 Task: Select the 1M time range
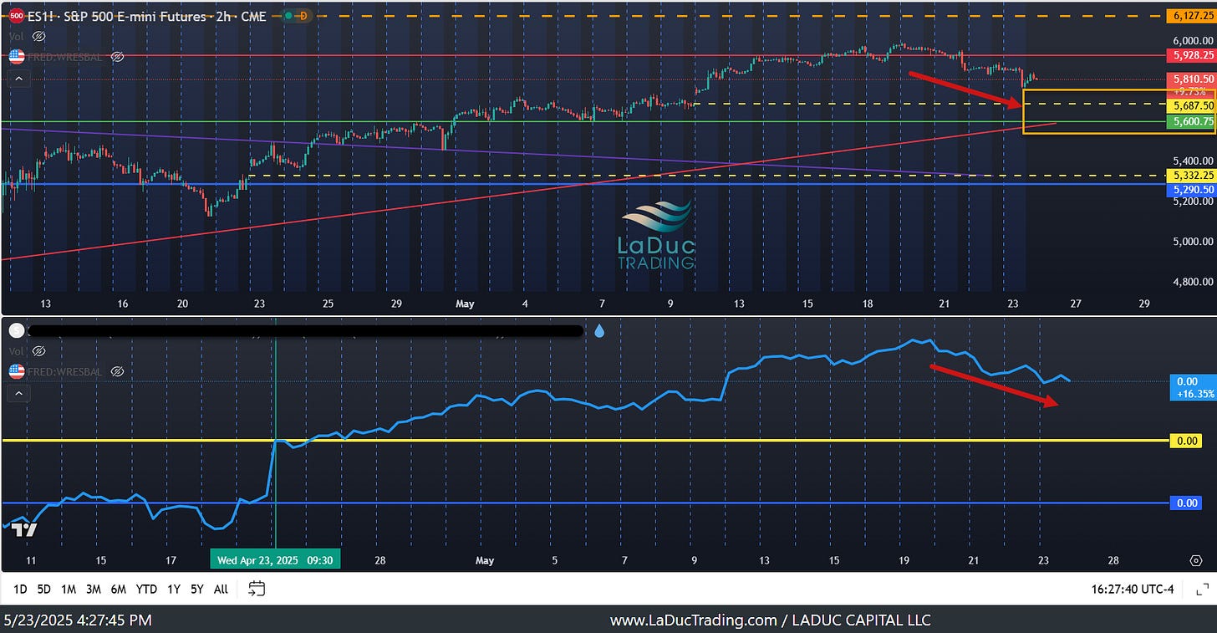69,590
